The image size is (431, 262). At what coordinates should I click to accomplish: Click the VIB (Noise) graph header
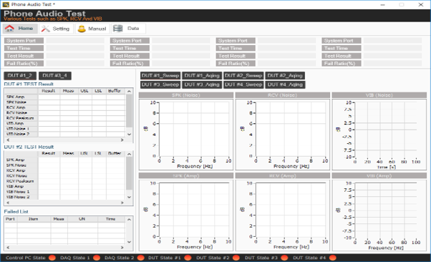[x=379, y=95]
